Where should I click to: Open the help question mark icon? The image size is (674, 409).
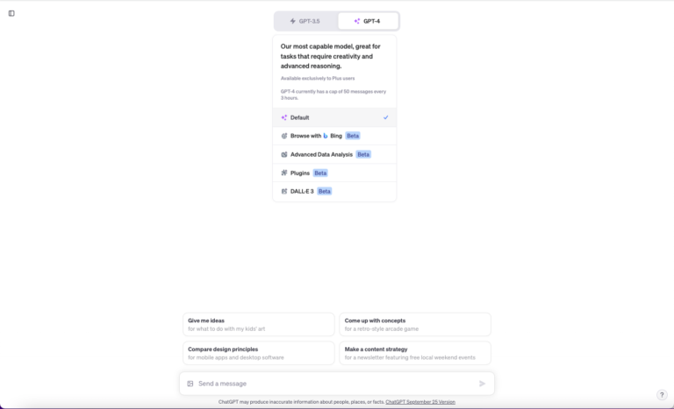pos(662,395)
